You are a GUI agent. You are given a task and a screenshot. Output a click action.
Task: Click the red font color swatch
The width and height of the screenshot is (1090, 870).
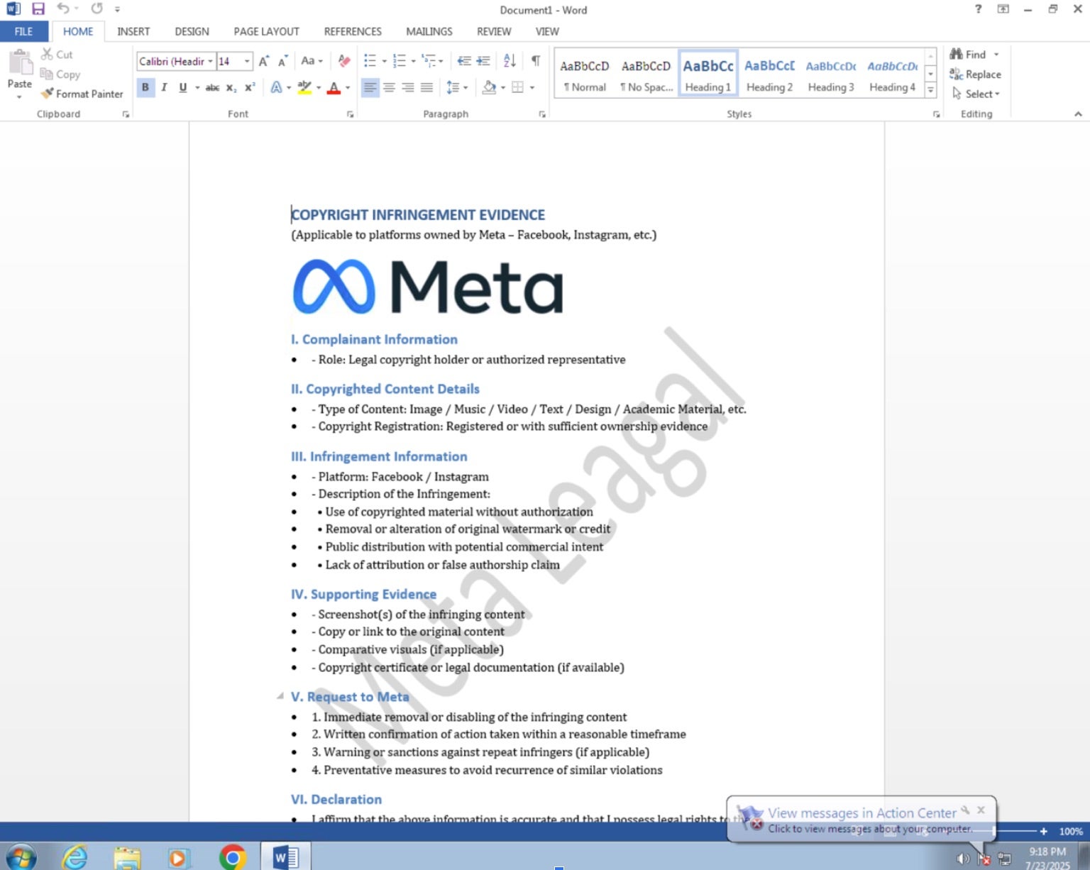tap(334, 88)
